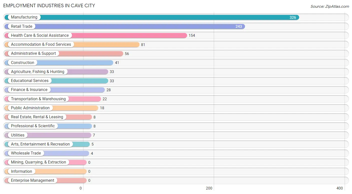The width and height of the screenshot is (352, 194).
Task: Click the 154 value beside Health Care bar
Action: pos(192,35)
